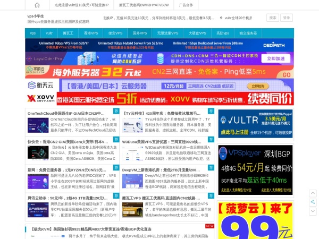The height and width of the screenshot is (239, 319).
Task: Click W3Dusa article thumbnail
Action: pyautogui.click(x=132, y=153)
